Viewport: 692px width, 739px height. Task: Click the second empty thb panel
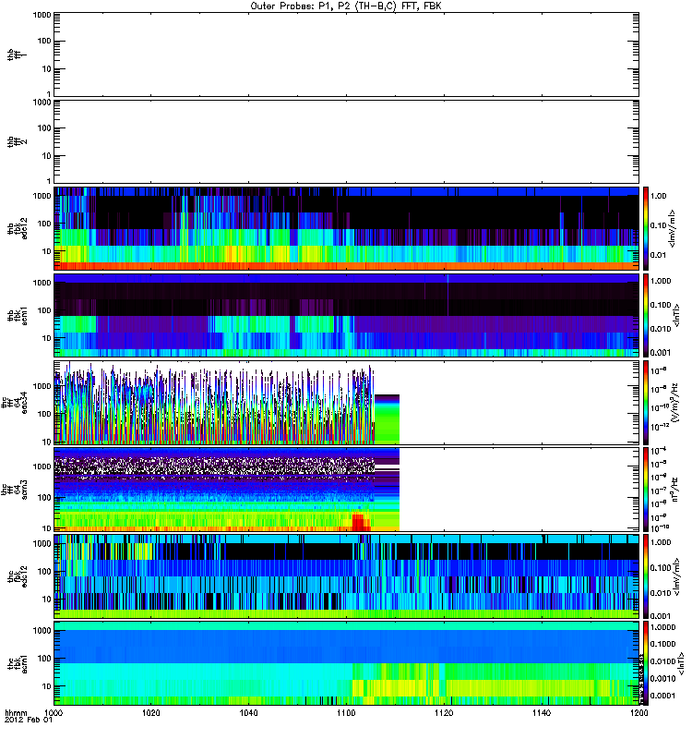tap(346, 140)
